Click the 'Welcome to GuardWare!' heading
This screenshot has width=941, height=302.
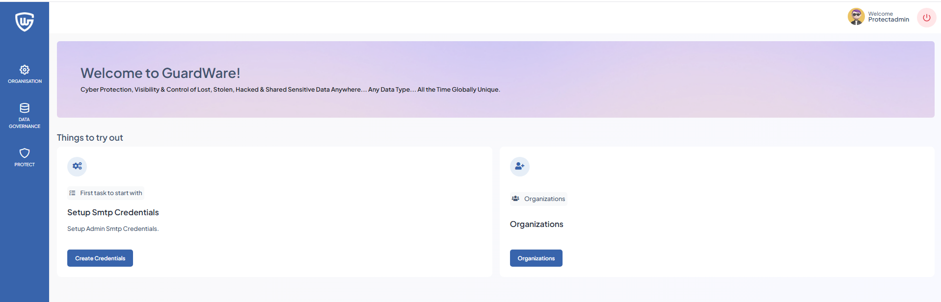click(161, 73)
